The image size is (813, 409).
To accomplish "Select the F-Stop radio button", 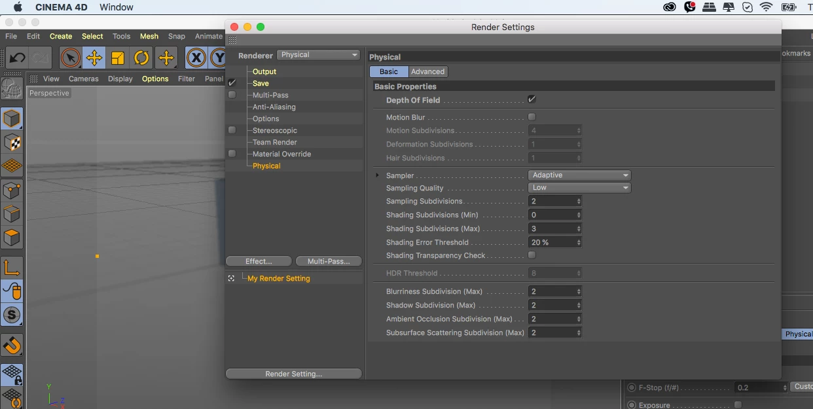I will (632, 387).
